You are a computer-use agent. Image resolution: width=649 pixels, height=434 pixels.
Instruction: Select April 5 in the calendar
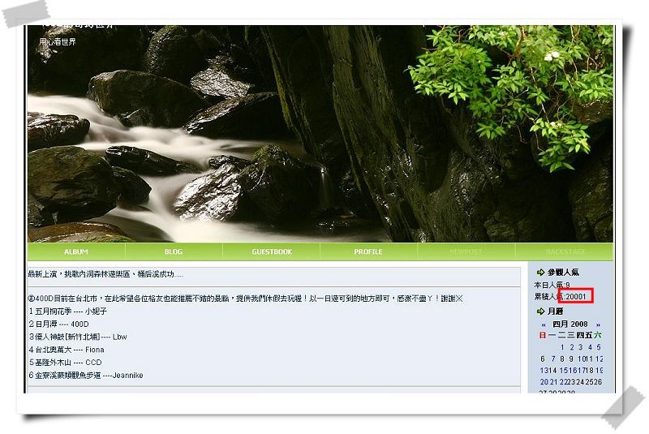click(x=599, y=347)
